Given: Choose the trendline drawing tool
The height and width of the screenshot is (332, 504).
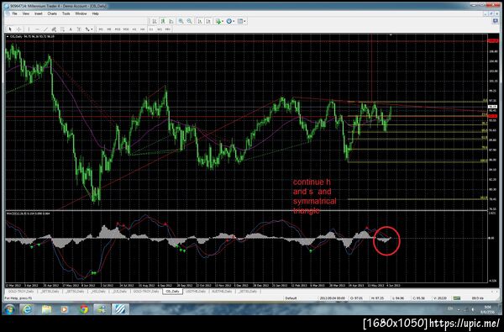Looking at the screenshot, I should [45, 29].
